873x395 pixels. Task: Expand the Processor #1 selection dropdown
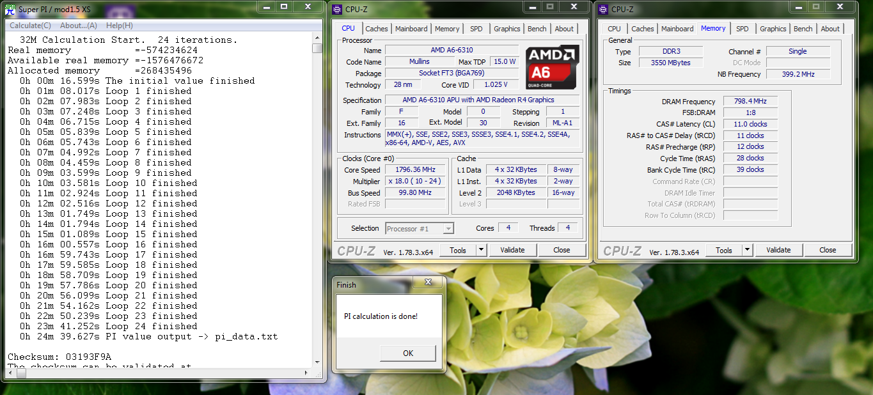[448, 228]
